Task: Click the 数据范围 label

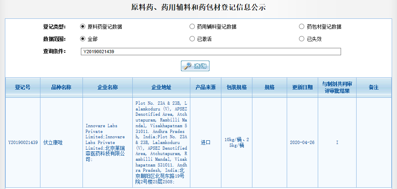Action: (54, 39)
